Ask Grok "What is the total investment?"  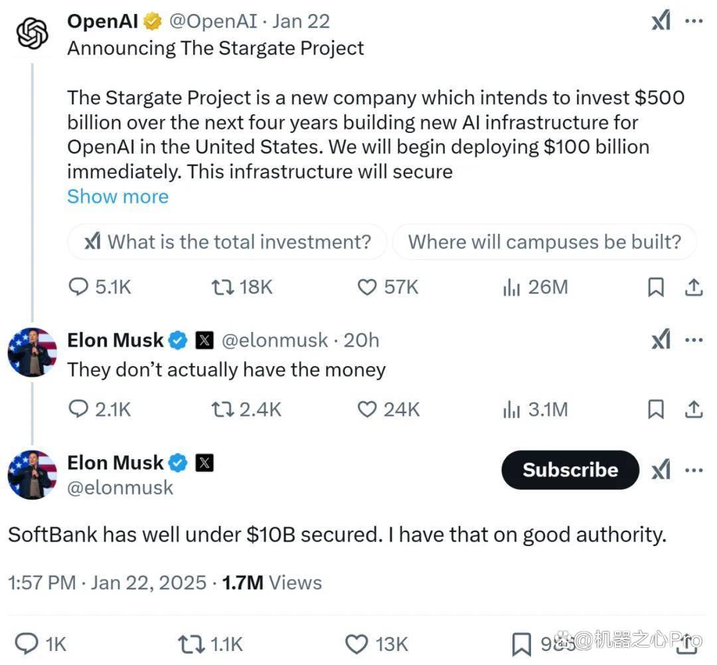pos(227,242)
